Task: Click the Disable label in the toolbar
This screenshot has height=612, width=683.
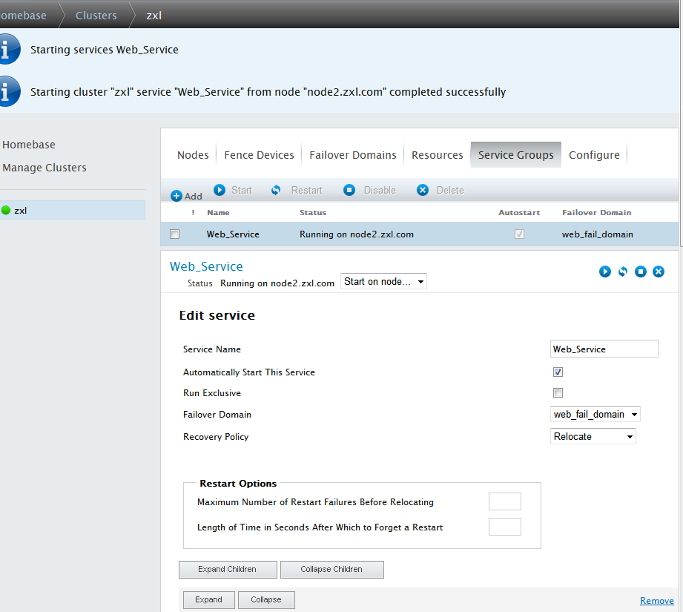Action: 380,191
